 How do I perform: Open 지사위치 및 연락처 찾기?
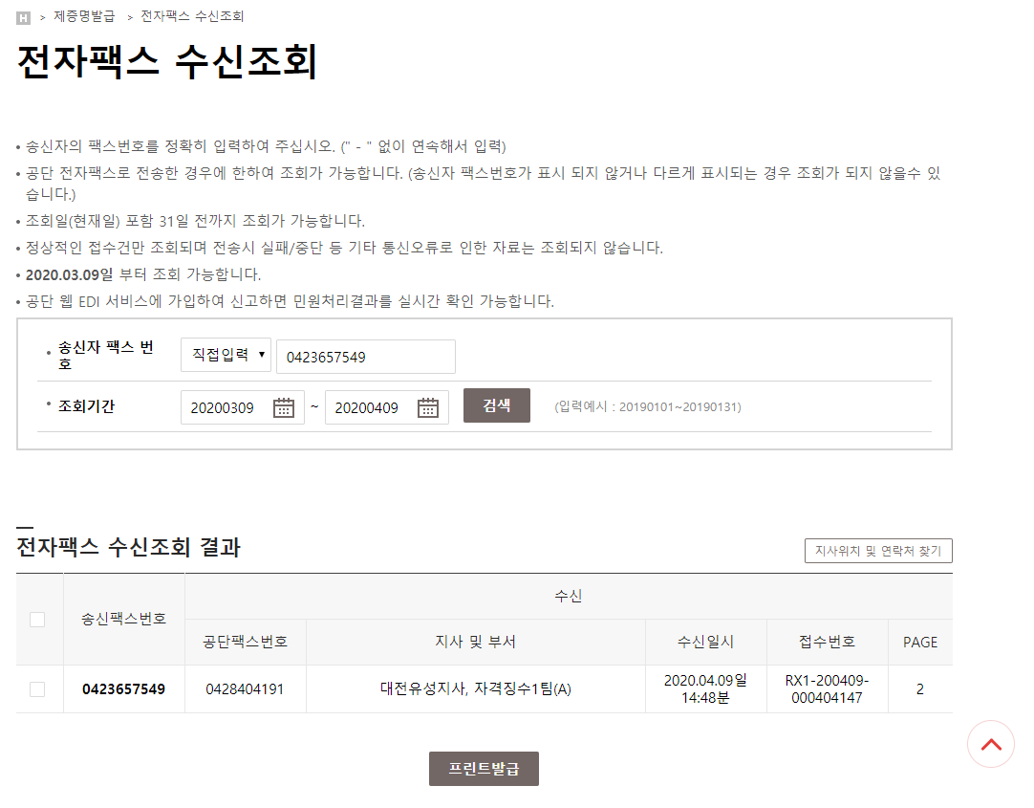[x=877, y=551]
